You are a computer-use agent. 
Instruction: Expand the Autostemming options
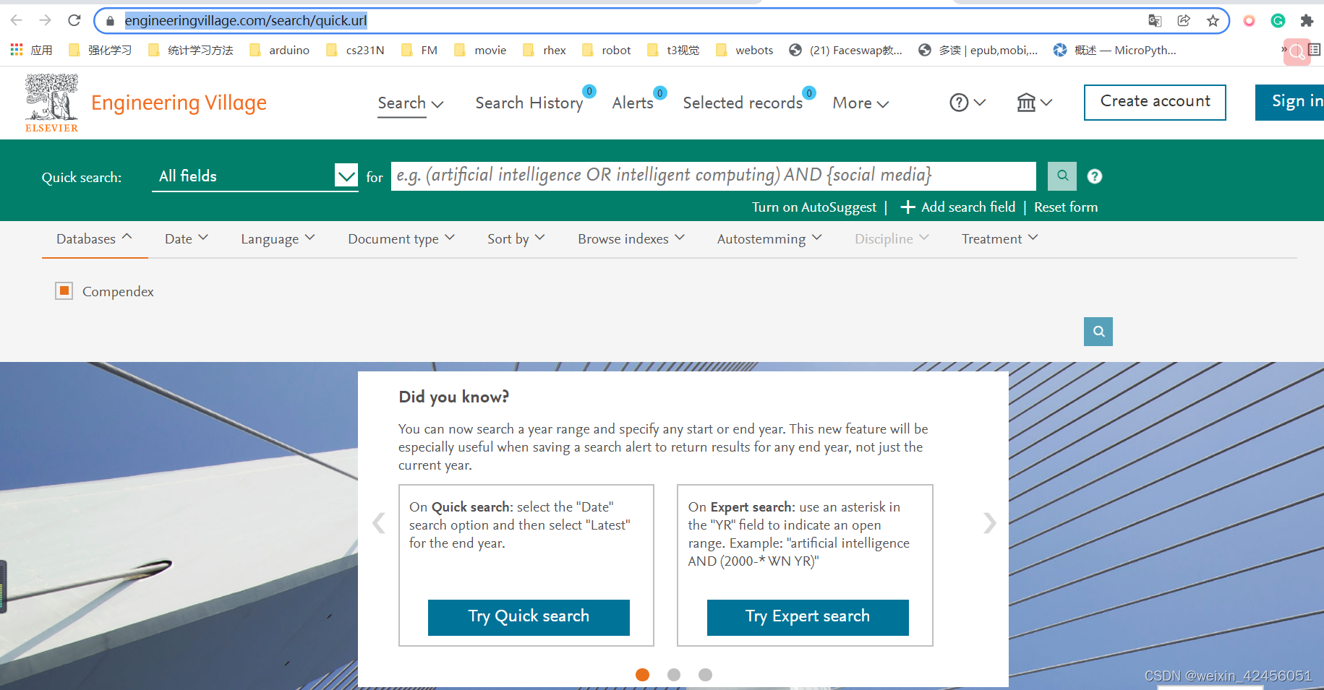[769, 238]
